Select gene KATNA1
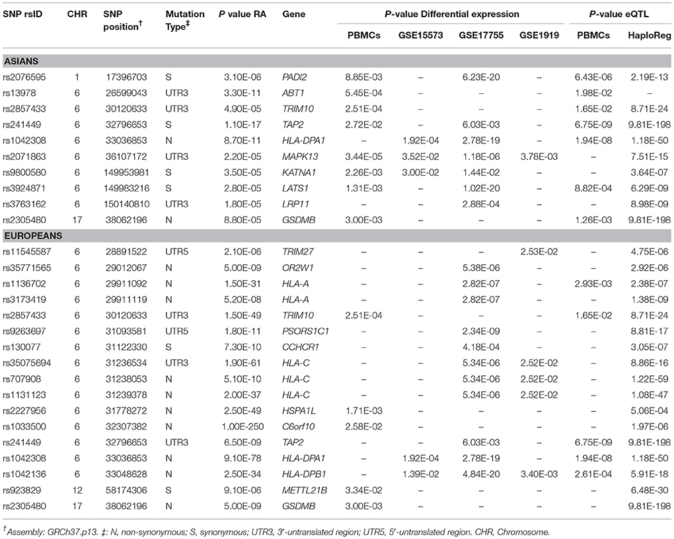This screenshot has height=539, width=674. point(299,172)
